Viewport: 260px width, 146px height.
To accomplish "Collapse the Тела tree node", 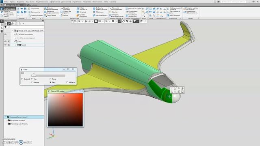I will [14, 41].
